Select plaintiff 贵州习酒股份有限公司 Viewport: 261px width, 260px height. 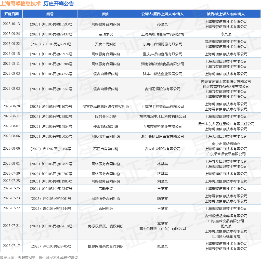click(x=162, y=89)
